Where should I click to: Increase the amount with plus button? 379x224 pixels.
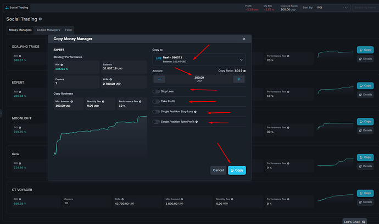239,79
